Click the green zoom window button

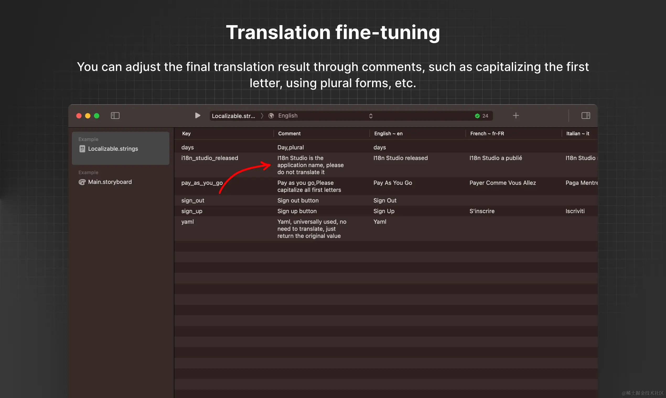(x=97, y=115)
